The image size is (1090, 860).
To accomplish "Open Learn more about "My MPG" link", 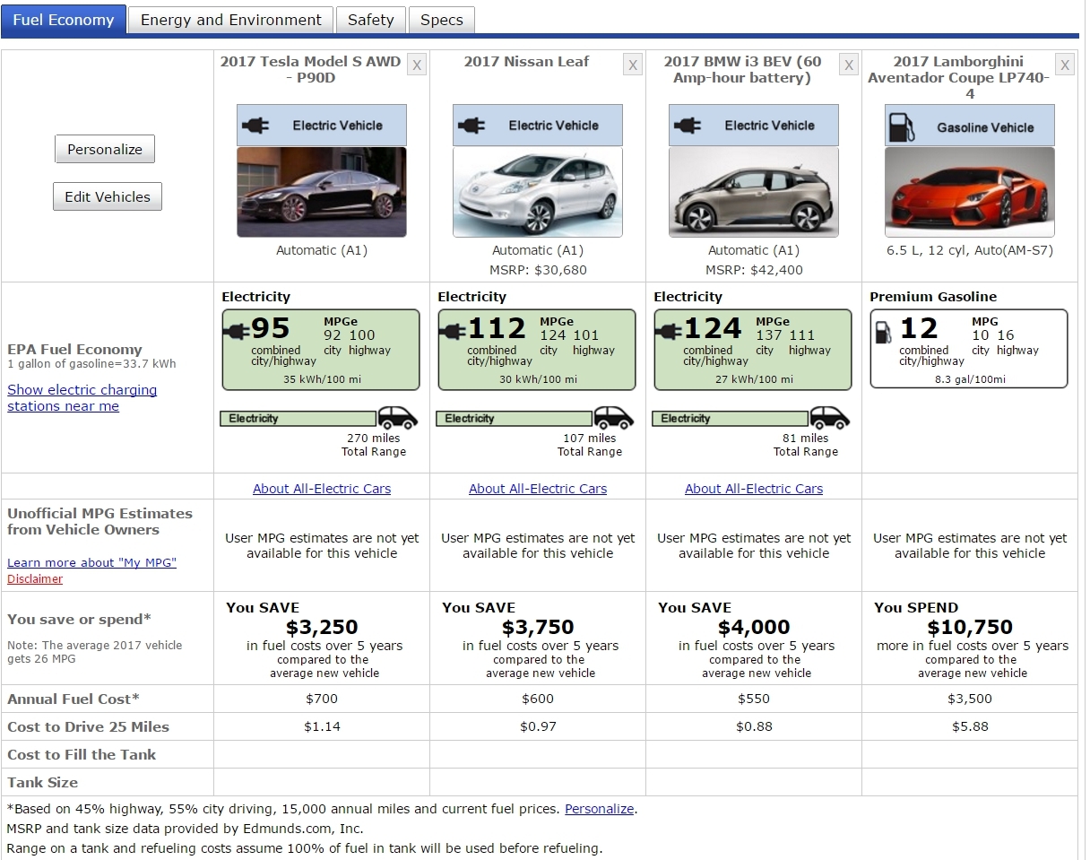I will [91, 562].
